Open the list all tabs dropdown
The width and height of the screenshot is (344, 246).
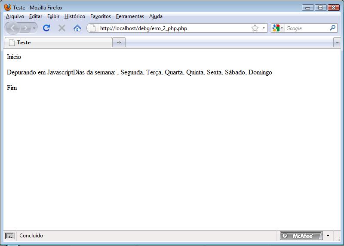click(x=337, y=42)
